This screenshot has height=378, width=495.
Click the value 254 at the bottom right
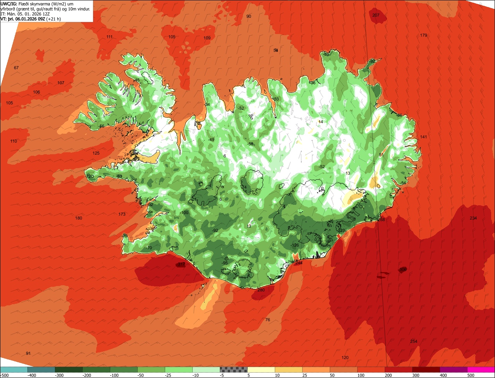tap(414, 341)
